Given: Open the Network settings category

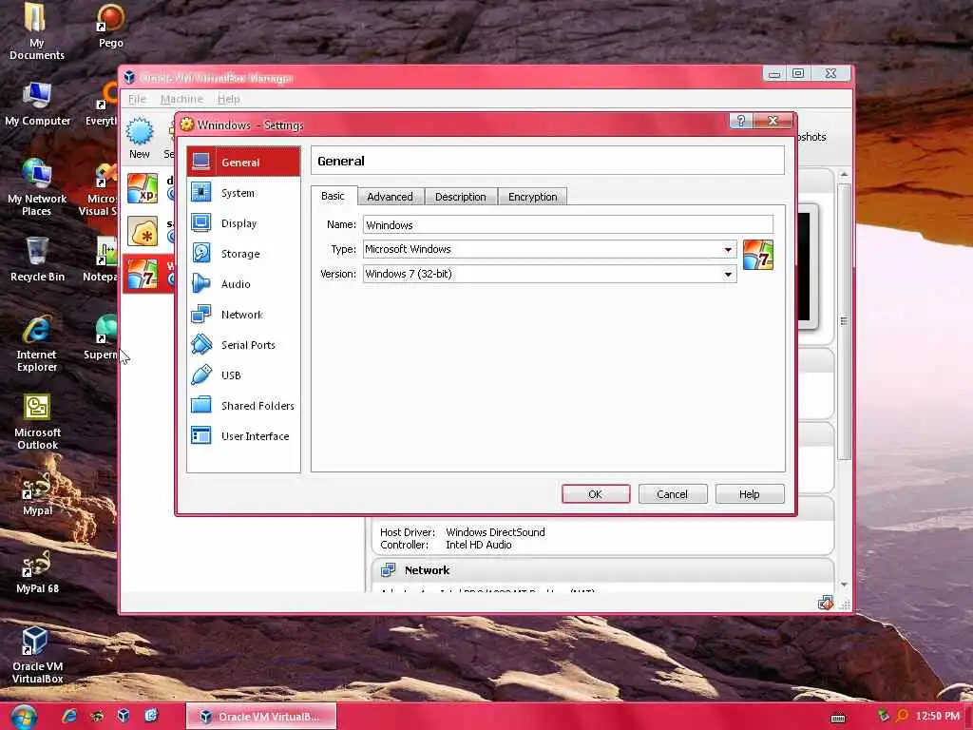Looking at the screenshot, I should [243, 314].
